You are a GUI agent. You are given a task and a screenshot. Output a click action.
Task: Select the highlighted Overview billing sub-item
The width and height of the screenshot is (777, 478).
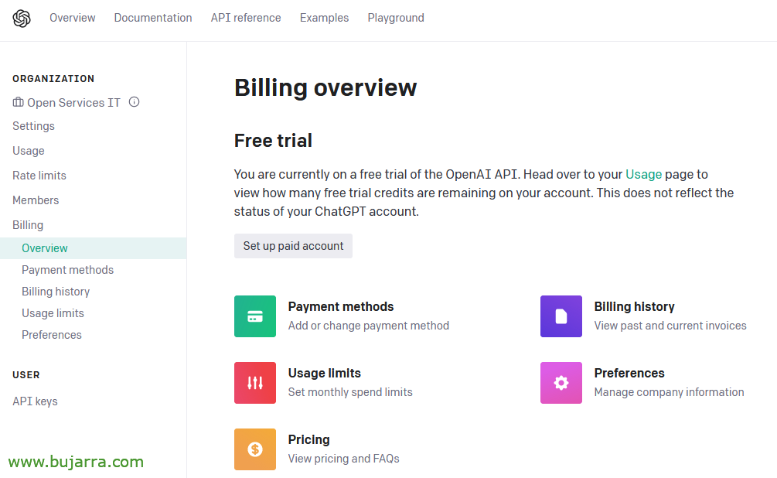tap(93, 248)
